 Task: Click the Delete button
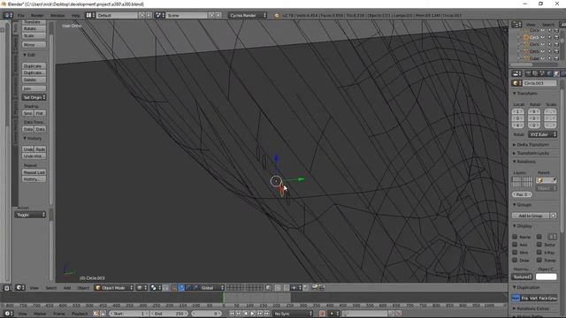click(34, 79)
